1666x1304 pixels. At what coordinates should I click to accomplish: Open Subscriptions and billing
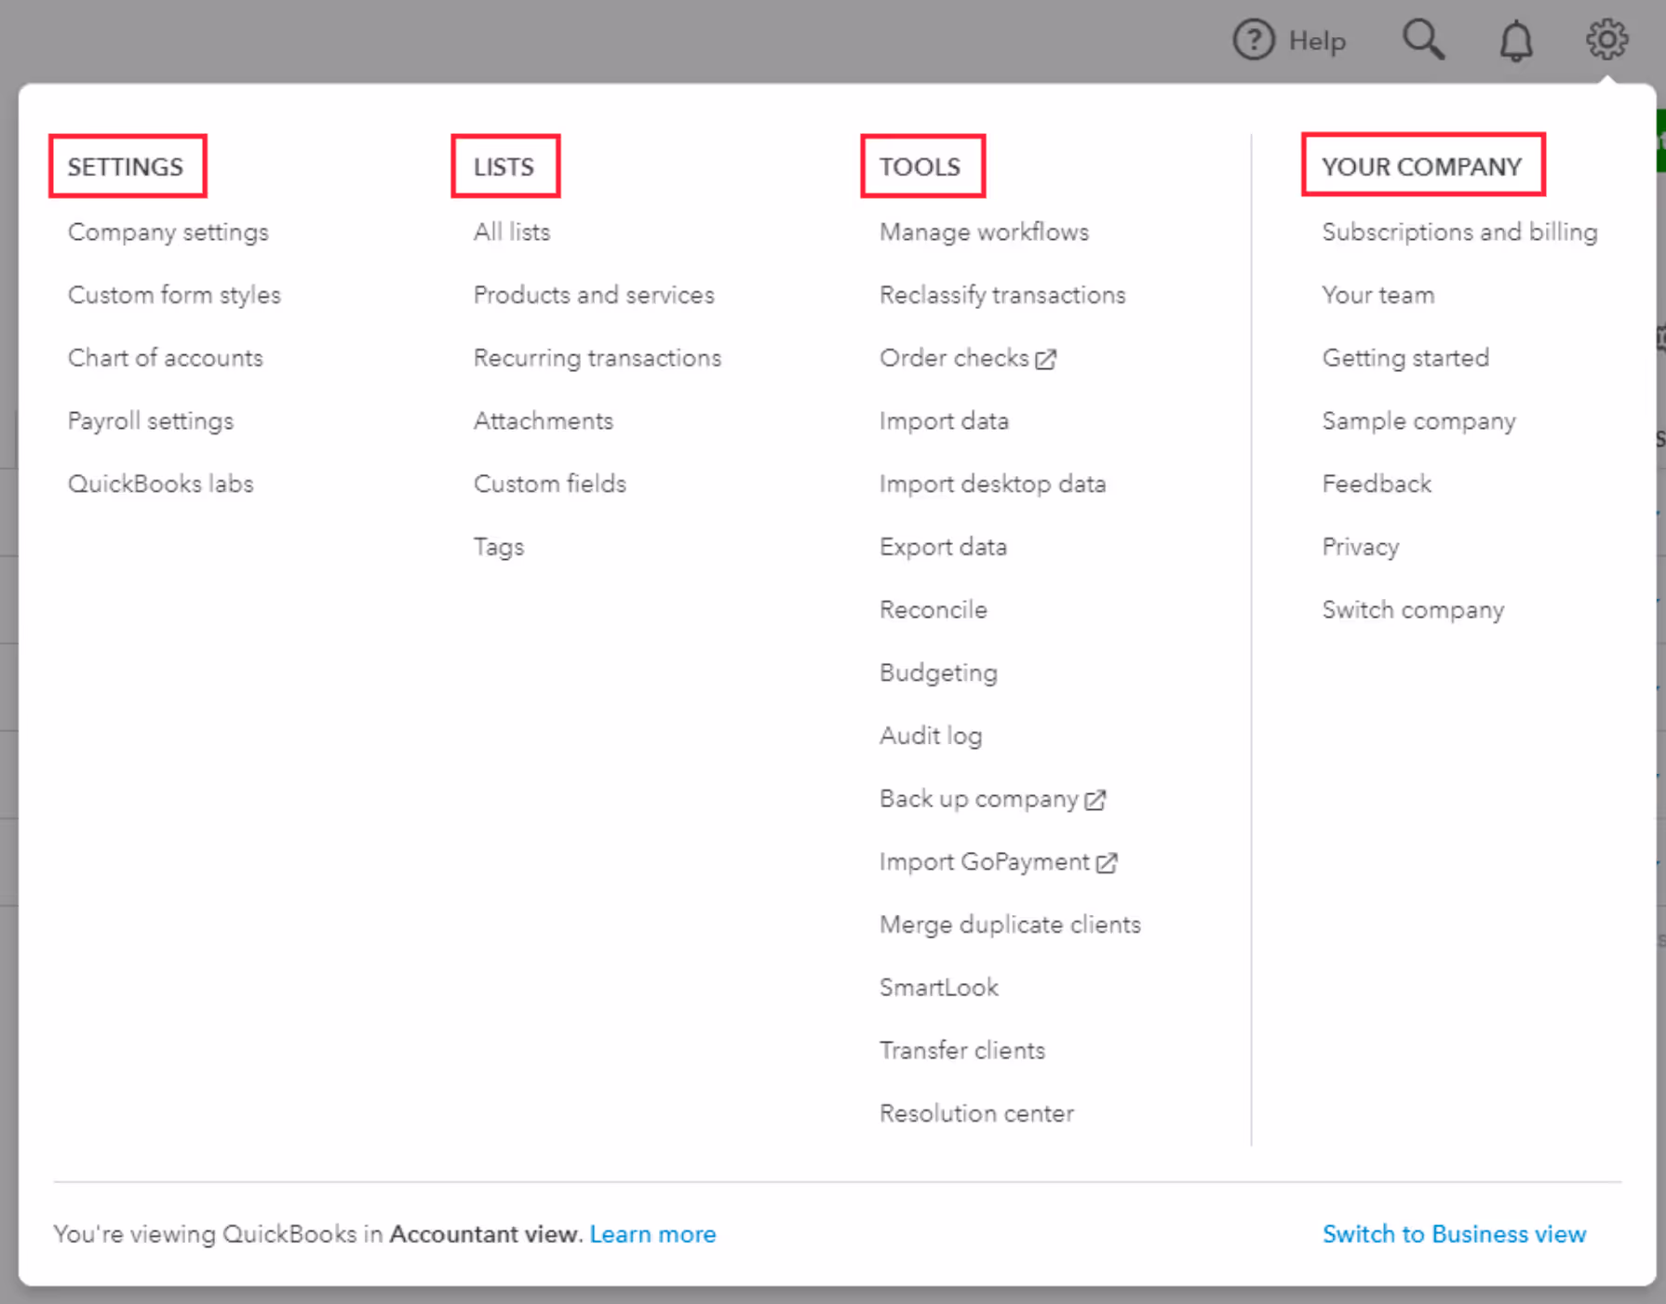pyautogui.click(x=1459, y=233)
